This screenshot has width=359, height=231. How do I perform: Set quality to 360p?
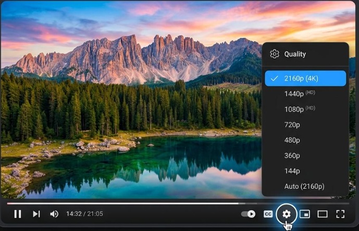coord(305,156)
